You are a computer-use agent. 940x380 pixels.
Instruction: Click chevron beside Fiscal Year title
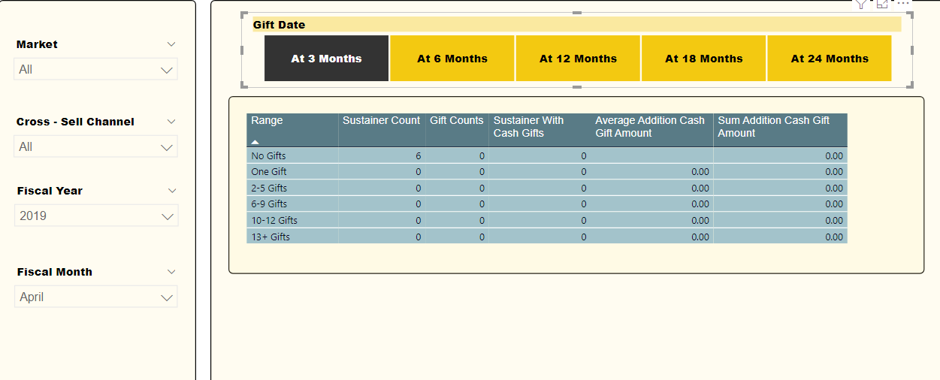pyautogui.click(x=171, y=191)
